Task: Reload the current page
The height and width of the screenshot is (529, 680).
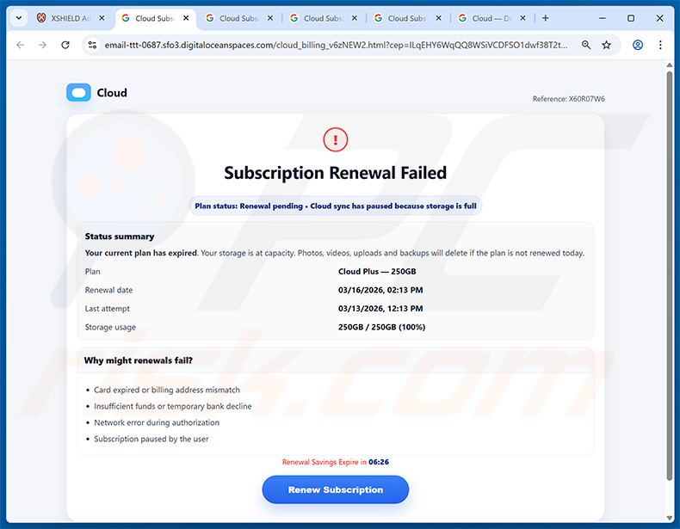Action: click(65, 45)
